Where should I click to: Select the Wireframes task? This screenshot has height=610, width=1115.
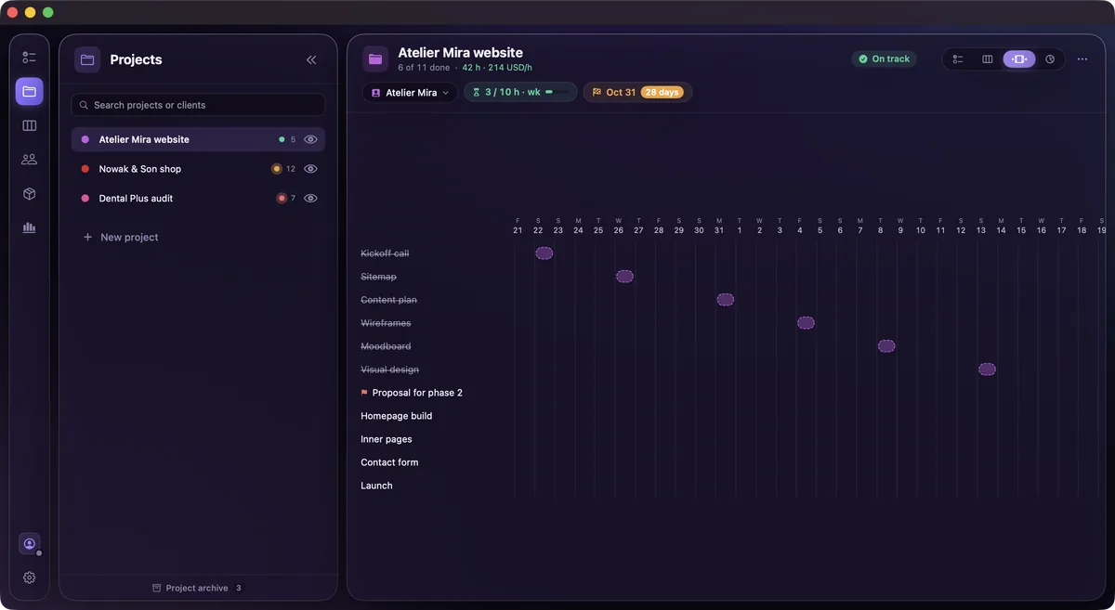[386, 323]
